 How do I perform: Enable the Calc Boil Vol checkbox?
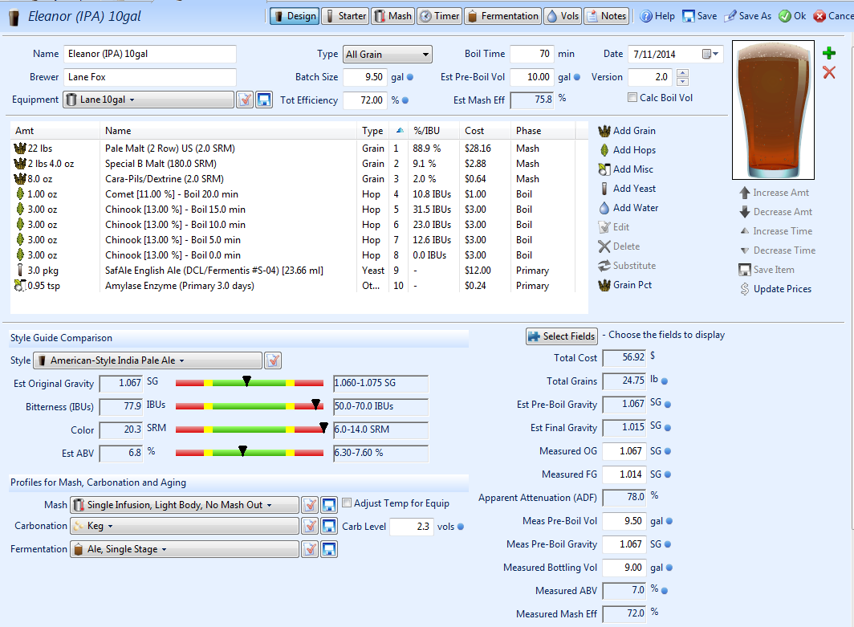632,98
